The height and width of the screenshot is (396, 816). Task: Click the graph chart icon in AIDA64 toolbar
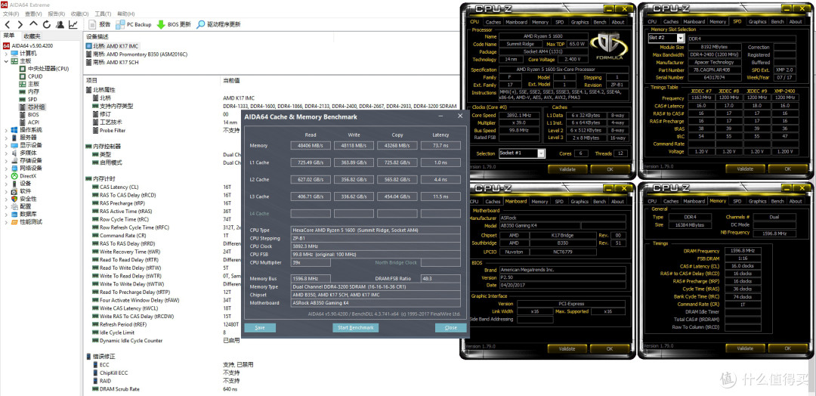coord(73,24)
